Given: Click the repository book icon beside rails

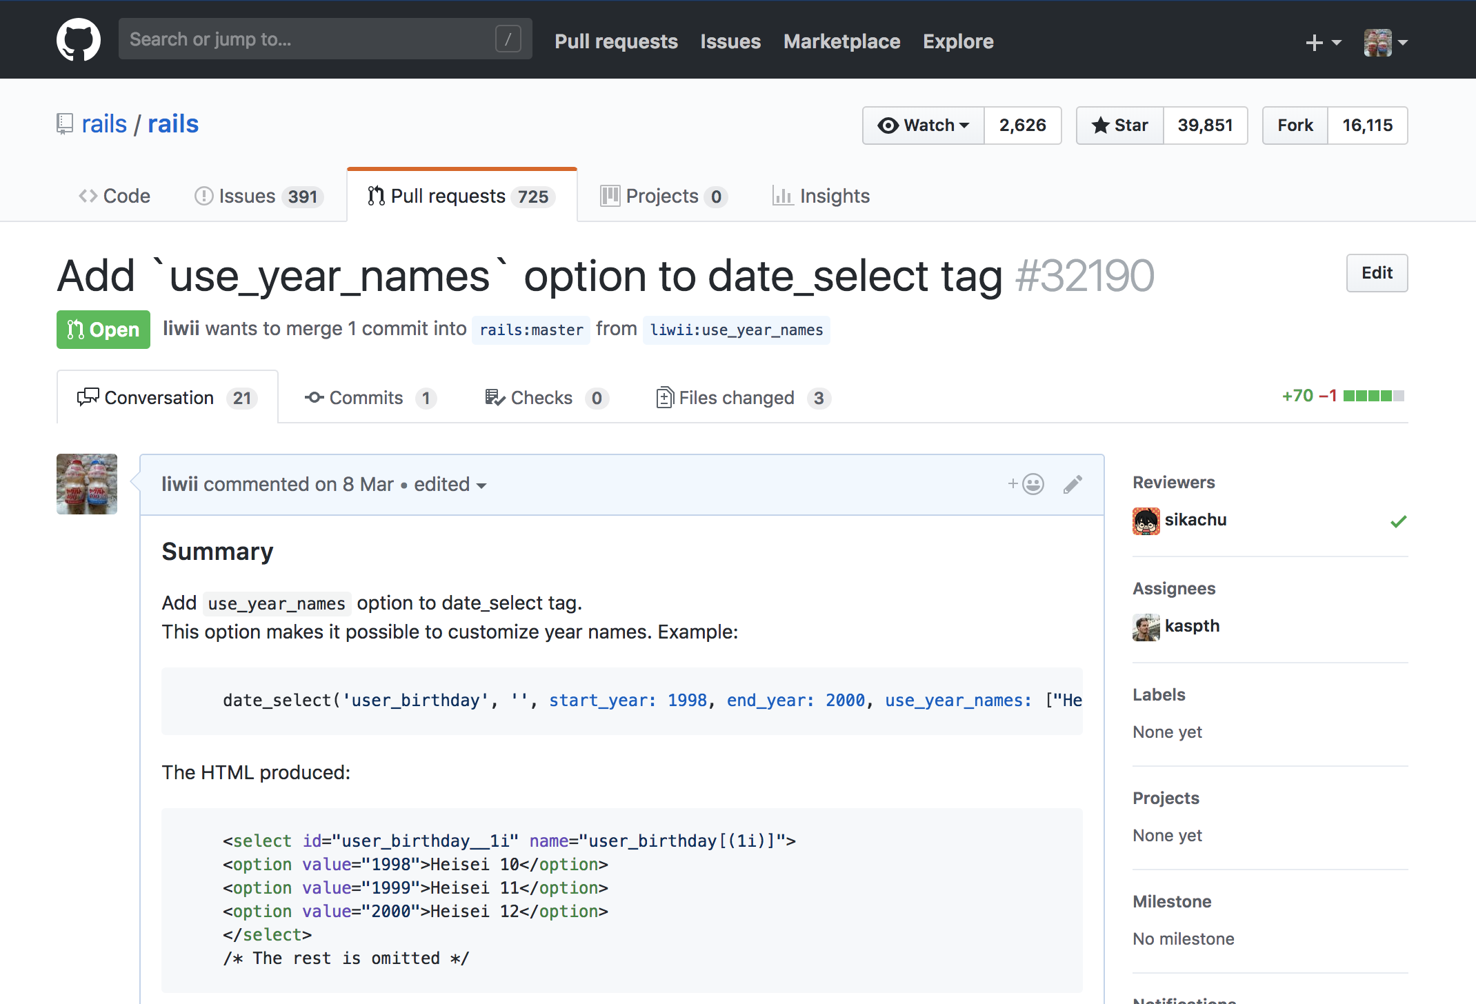Looking at the screenshot, I should pos(64,124).
